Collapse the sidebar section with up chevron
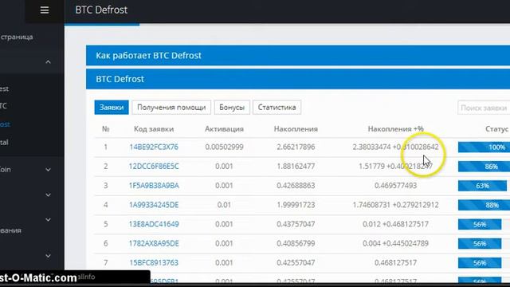Image resolution: width=510 pixels, height=287 pixels. tap(48, 62)
